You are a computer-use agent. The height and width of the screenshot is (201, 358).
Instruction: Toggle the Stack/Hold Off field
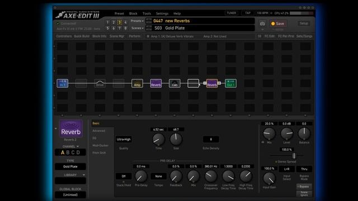[124, 176]
